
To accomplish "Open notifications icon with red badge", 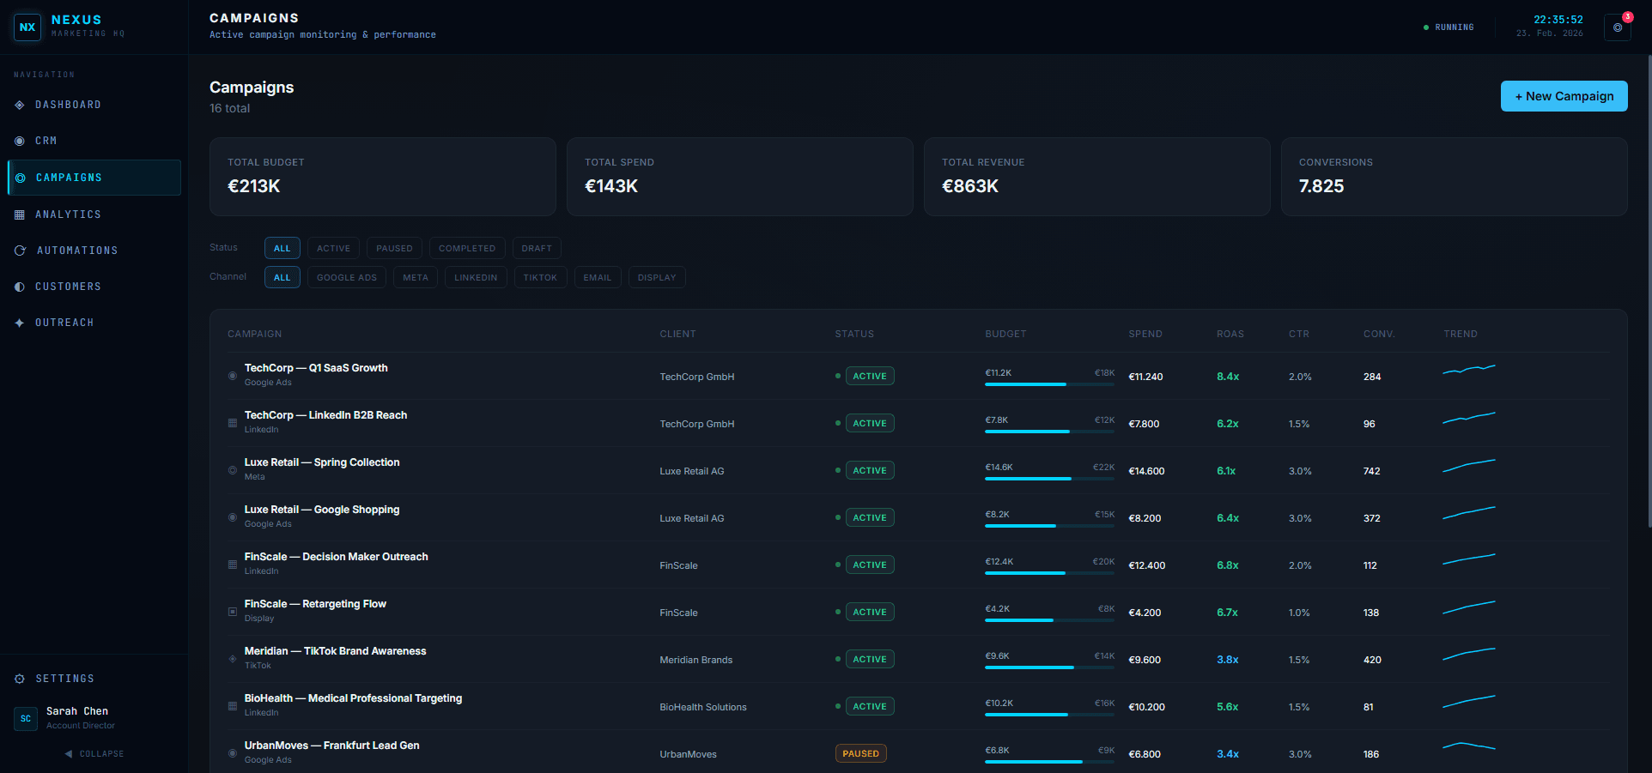I will click(x=1618, y=27).
